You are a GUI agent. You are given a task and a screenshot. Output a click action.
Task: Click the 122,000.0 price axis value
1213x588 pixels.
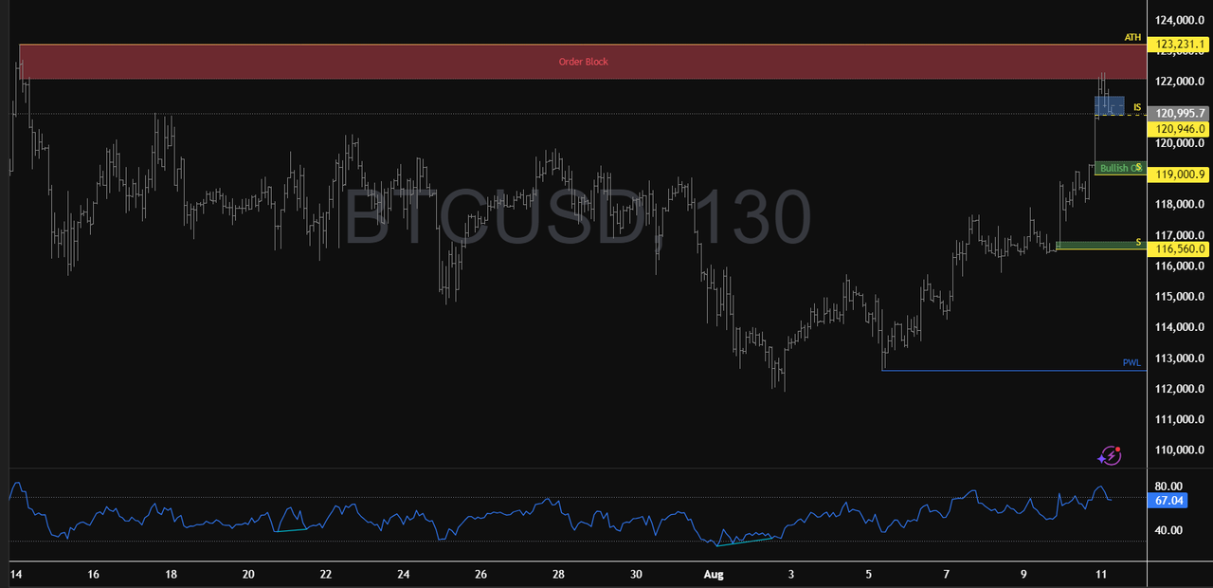coord(1180,82)
